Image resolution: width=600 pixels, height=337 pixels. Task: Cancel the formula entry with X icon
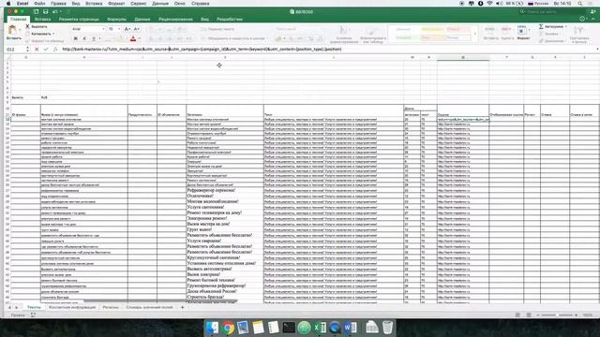37,50
